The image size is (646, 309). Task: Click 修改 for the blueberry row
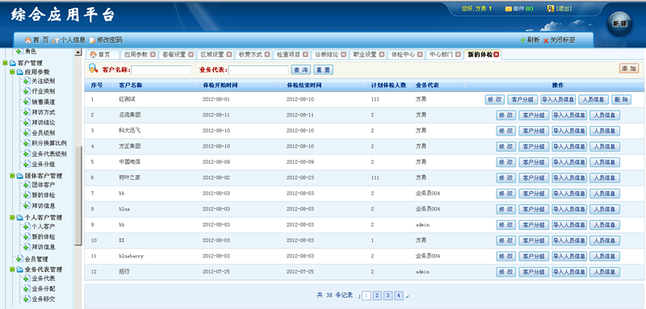coord(506,256)
